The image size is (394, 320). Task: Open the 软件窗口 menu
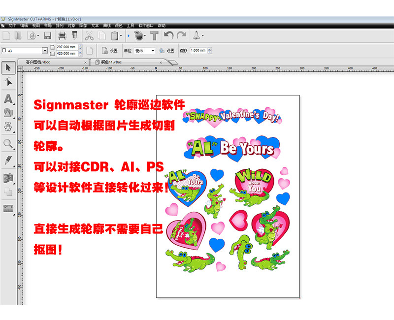coord(146,26)
